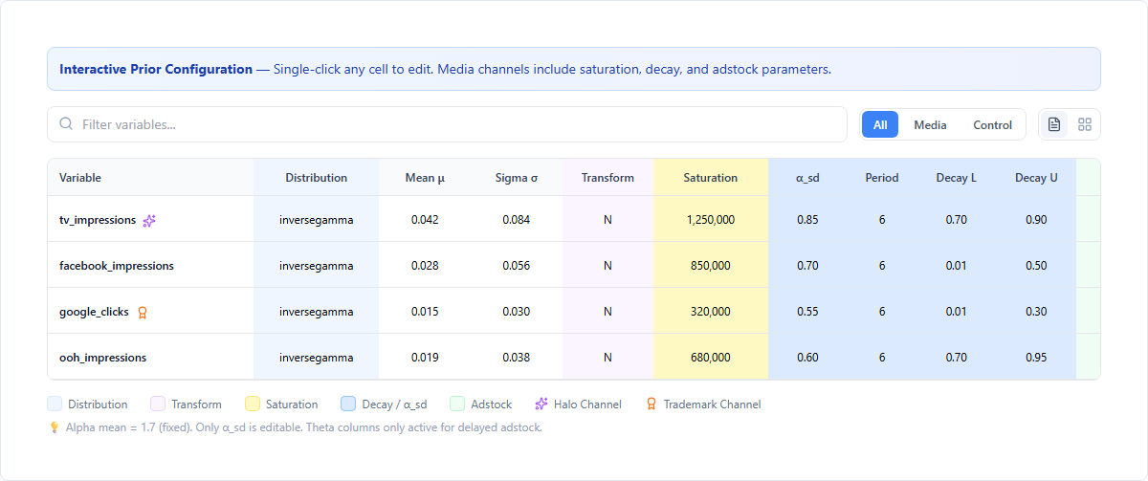Click the Decay U column header
Image resolution: width=1148 pixels, height=481 pixels.
tap(1036, 178)
